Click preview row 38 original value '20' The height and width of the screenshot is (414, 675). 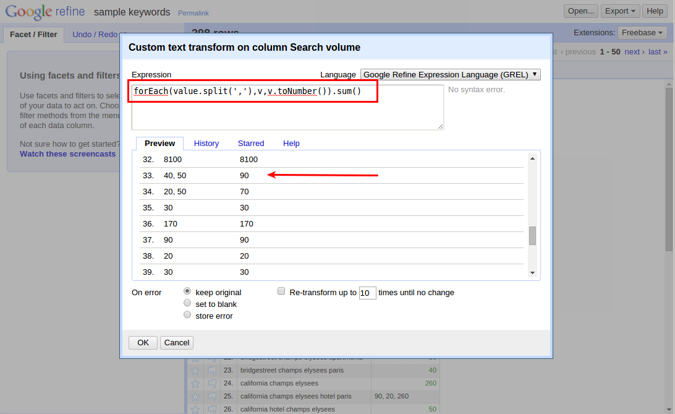[168, 256]
